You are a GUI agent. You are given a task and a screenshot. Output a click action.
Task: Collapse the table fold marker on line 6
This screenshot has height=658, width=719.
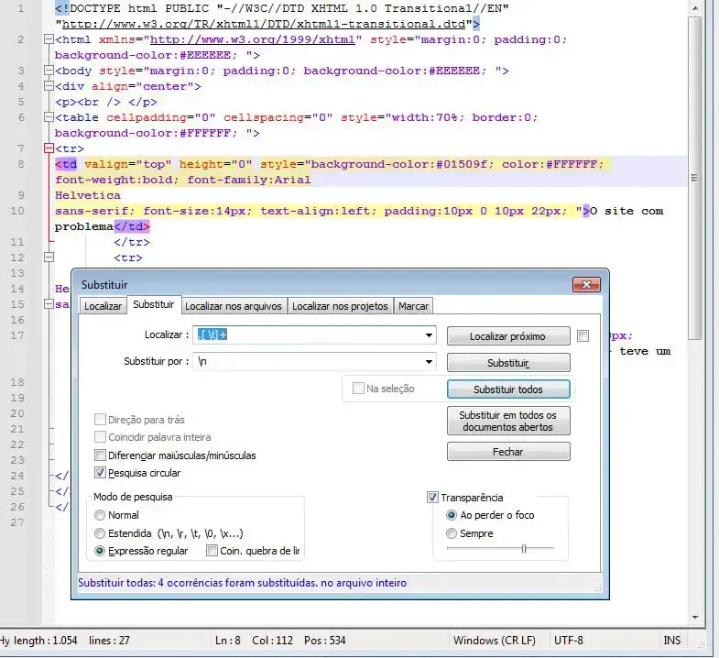pos(49,117)
